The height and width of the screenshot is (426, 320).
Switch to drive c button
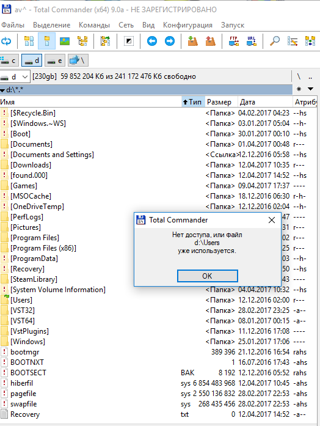click(9, 61)
